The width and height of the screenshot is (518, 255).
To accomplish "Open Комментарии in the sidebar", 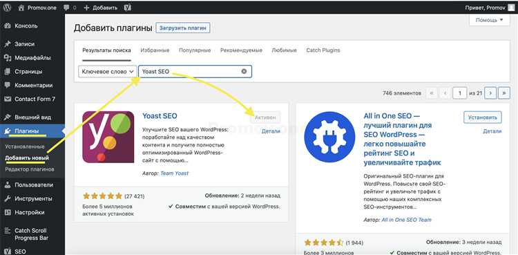I will click(32, 85).
